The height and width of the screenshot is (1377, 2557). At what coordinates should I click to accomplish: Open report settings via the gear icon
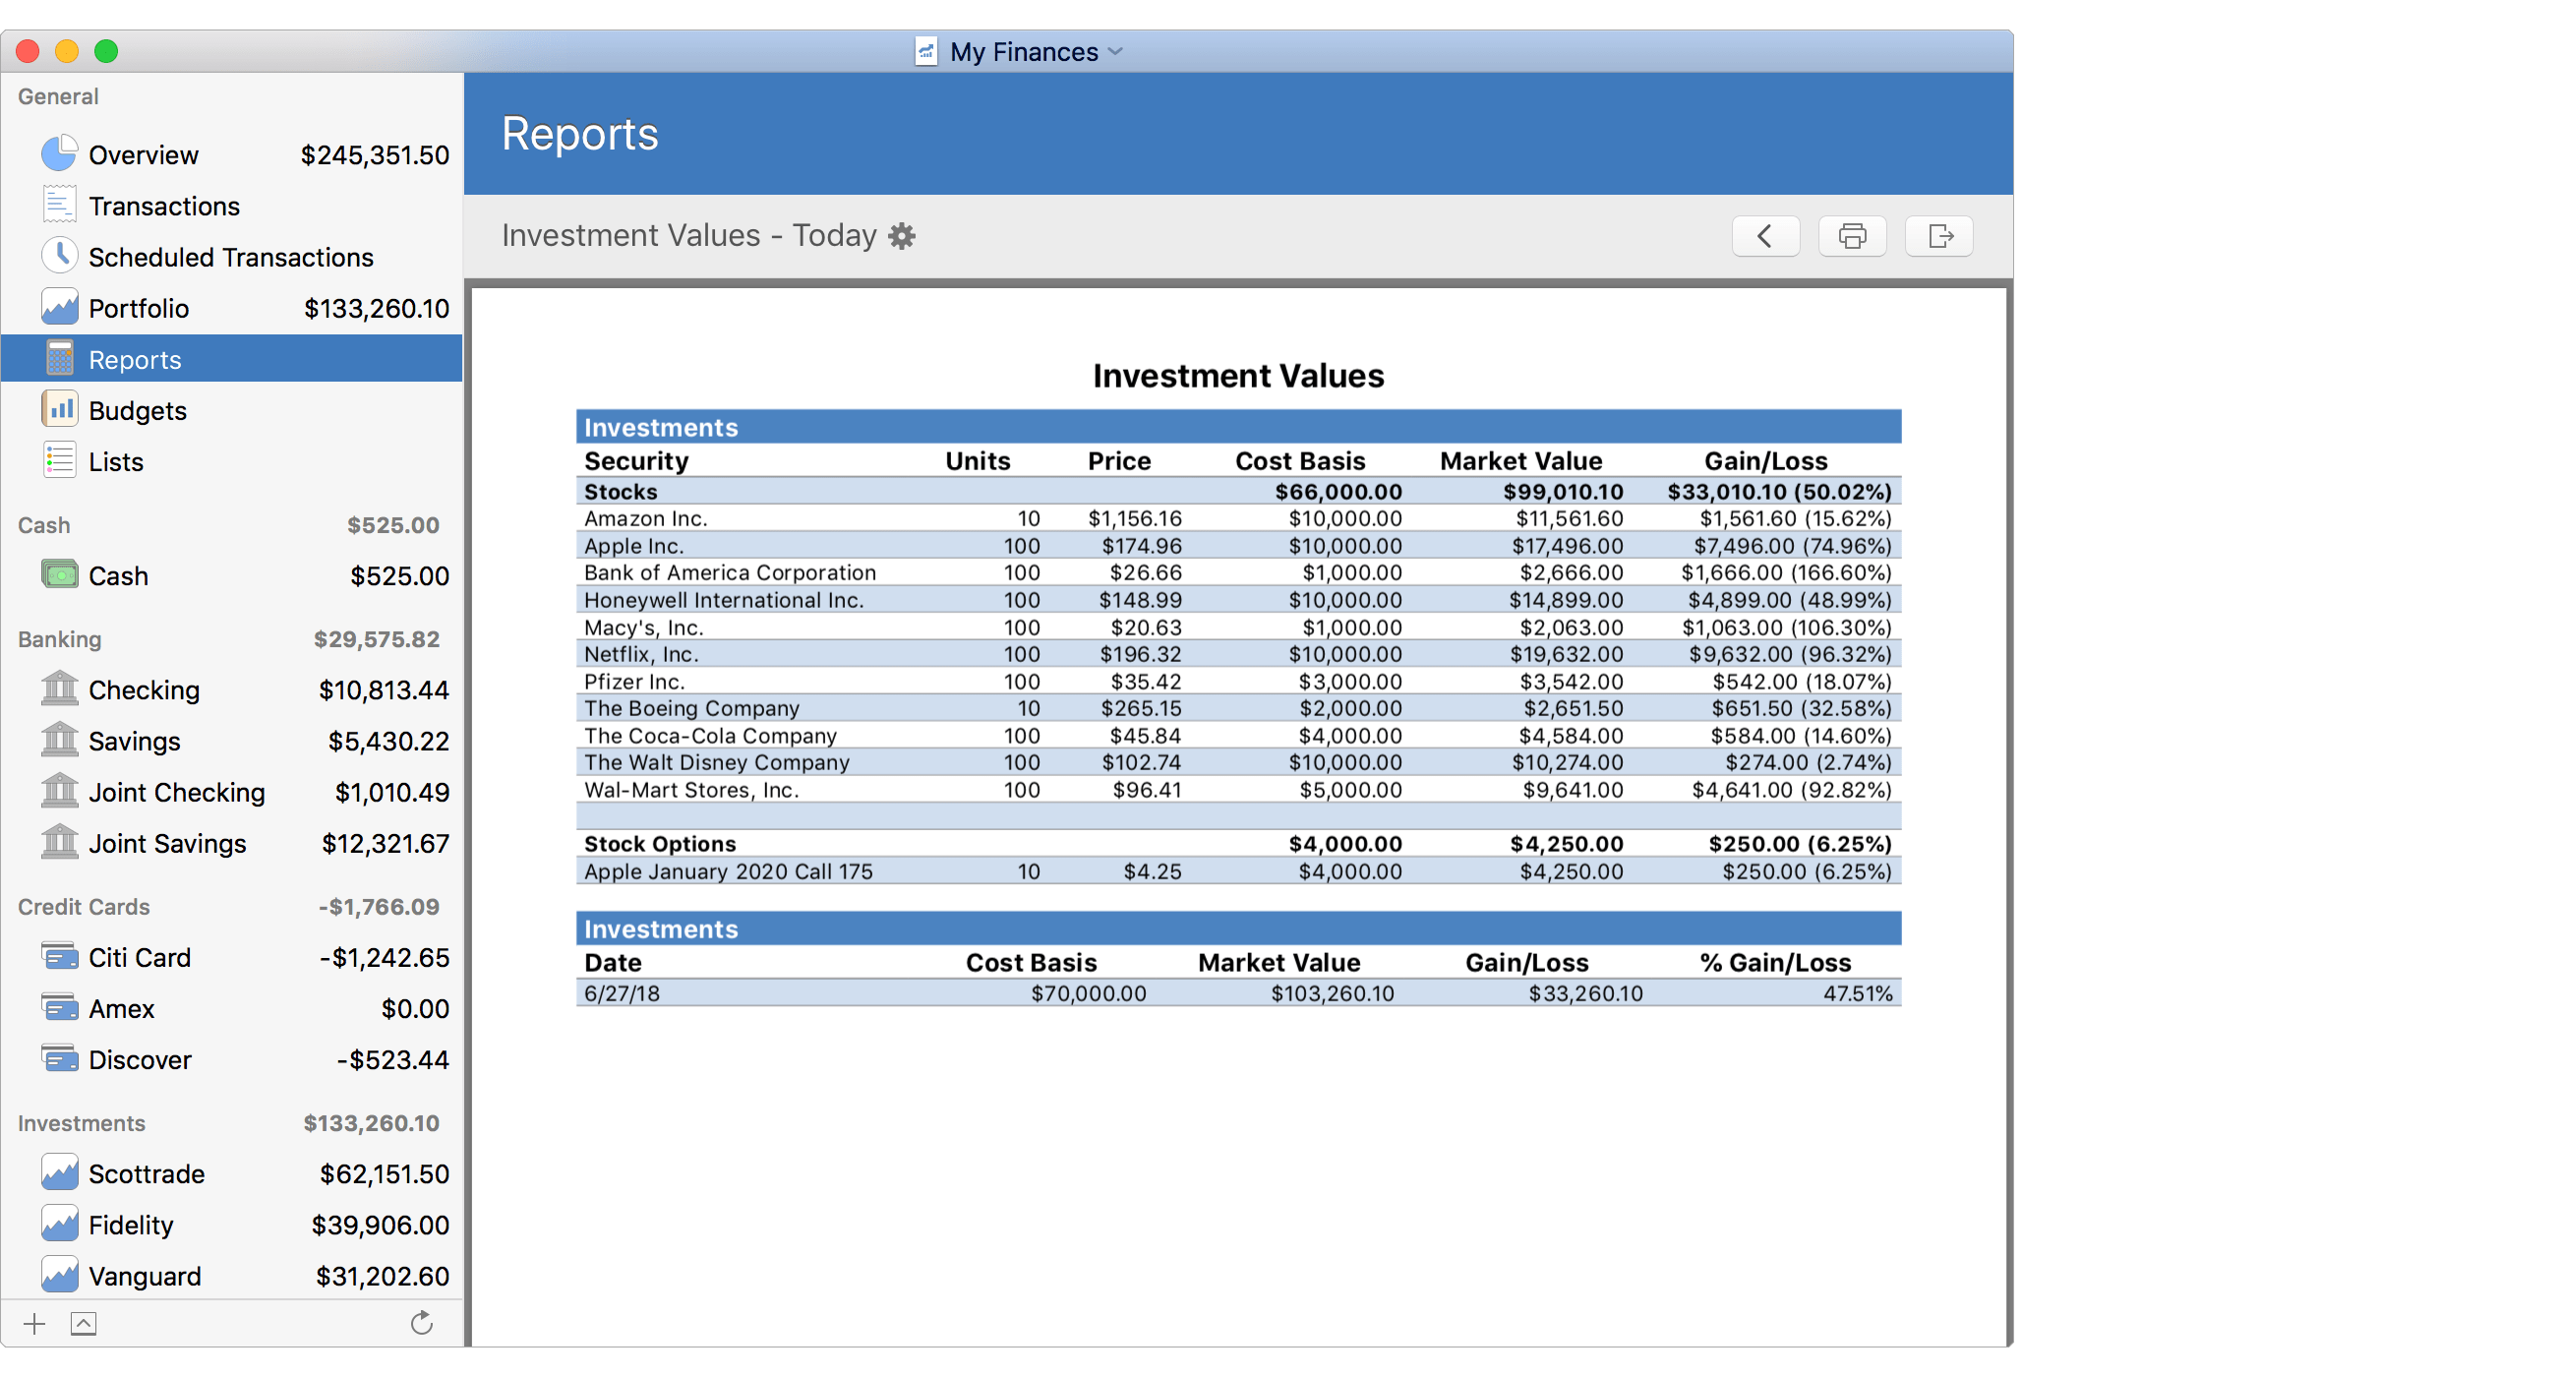(901, 235)
